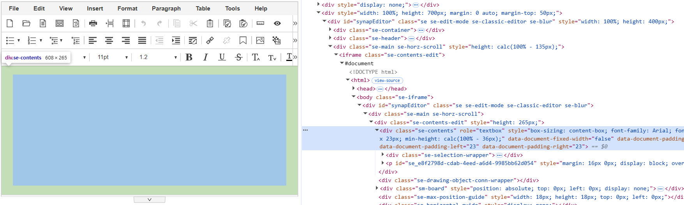The image size is (684, 205).
Task: Print the document
Action: coord(93,23)
